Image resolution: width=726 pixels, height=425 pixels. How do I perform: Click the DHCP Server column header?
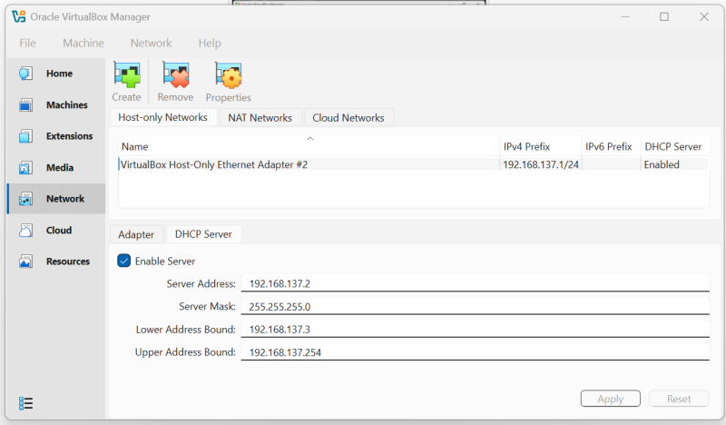(x=675, y=146)
